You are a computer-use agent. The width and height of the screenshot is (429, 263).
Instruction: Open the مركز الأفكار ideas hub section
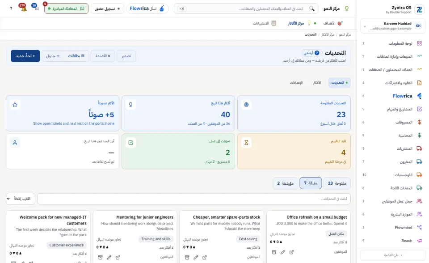click(299, 23)
